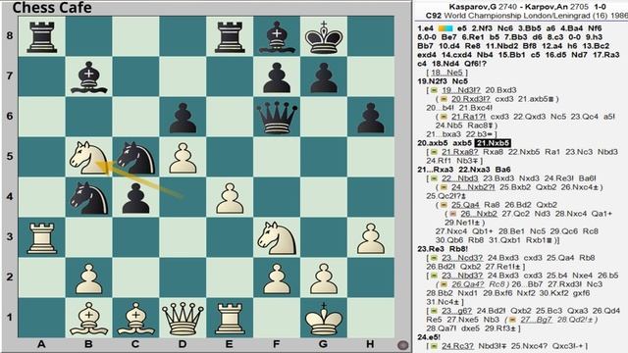This screenshot has width=628, height=353.
Task: Collapse the variation icon before 24...Nxb2?!
Action: pyautogui.click(x=443, y=187)
